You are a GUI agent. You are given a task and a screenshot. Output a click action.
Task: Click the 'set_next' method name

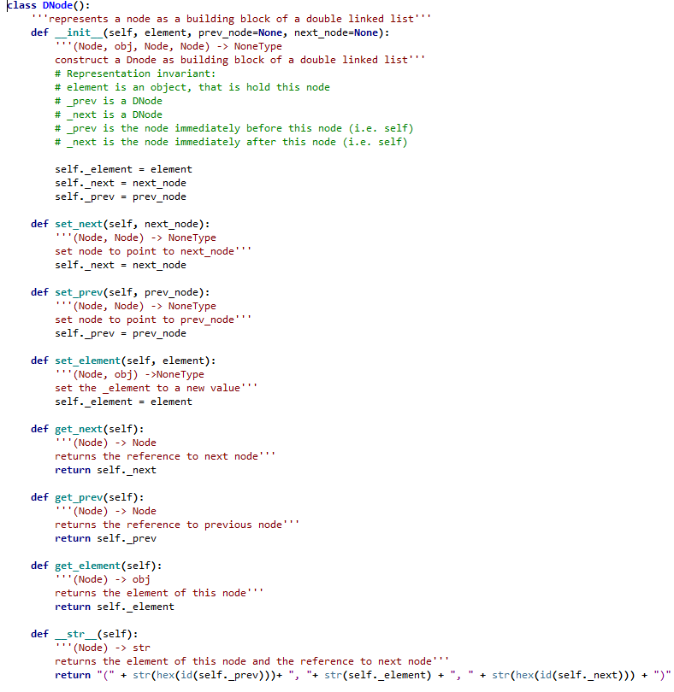click(x=79, y=224)
